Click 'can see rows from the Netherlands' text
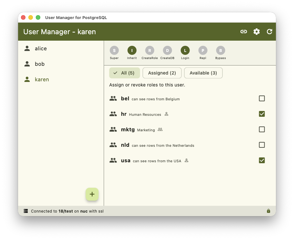Viewport: 294px width, 240px height. pos(163,145)
